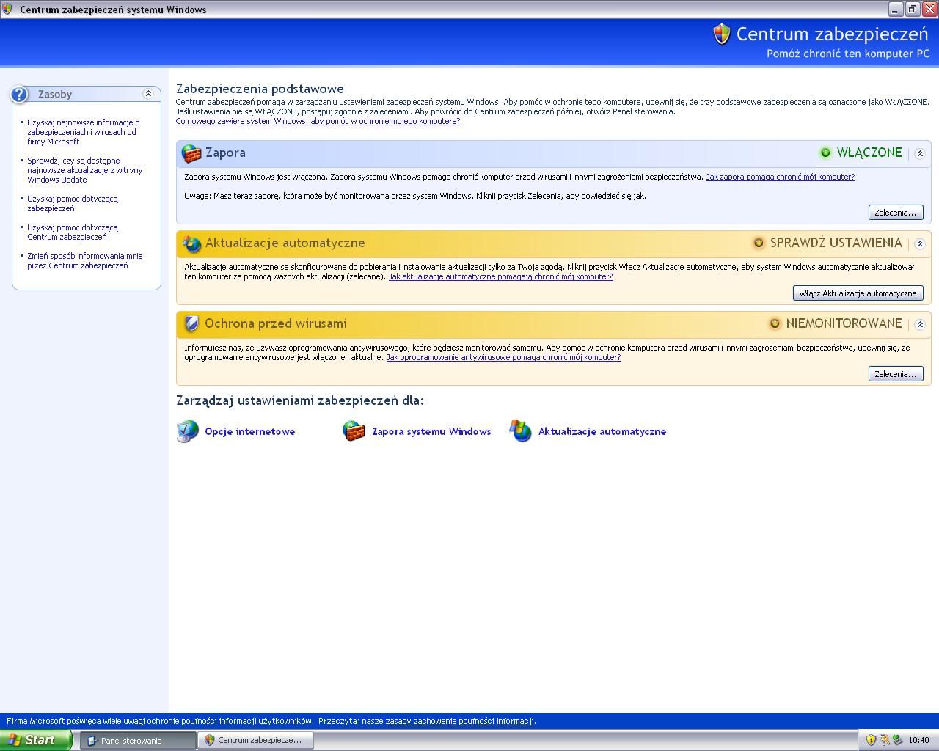
Task: Open help link for Centrum zabezpieczeń
Action: point(73,232)
